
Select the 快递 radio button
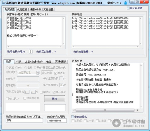[x=7, y=68]
